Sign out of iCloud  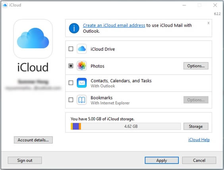(25, 160)
